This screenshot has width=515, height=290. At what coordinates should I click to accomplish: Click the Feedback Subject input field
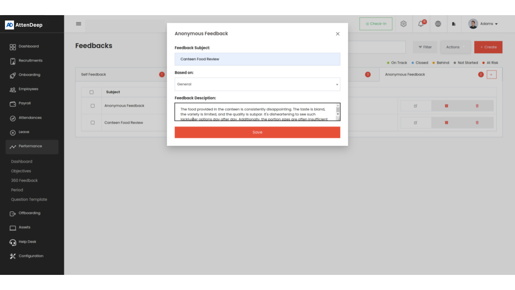coord(257,59)
